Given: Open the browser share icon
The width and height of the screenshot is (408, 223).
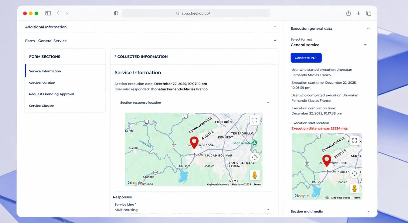Looking at the screenshot, I should [348, 13].
